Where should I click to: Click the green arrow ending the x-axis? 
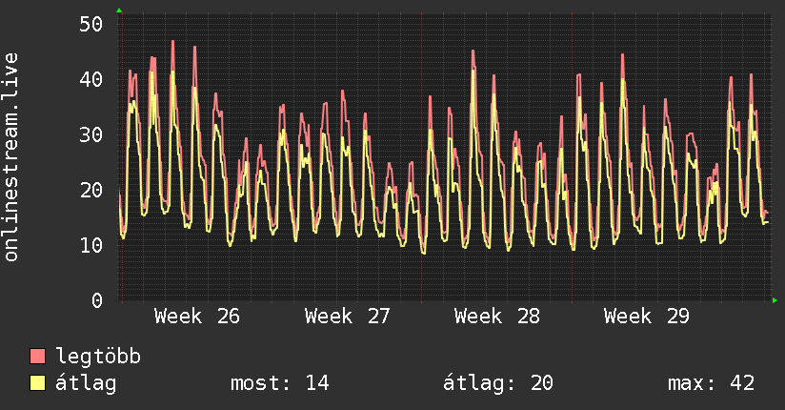(x=775, y=300)
